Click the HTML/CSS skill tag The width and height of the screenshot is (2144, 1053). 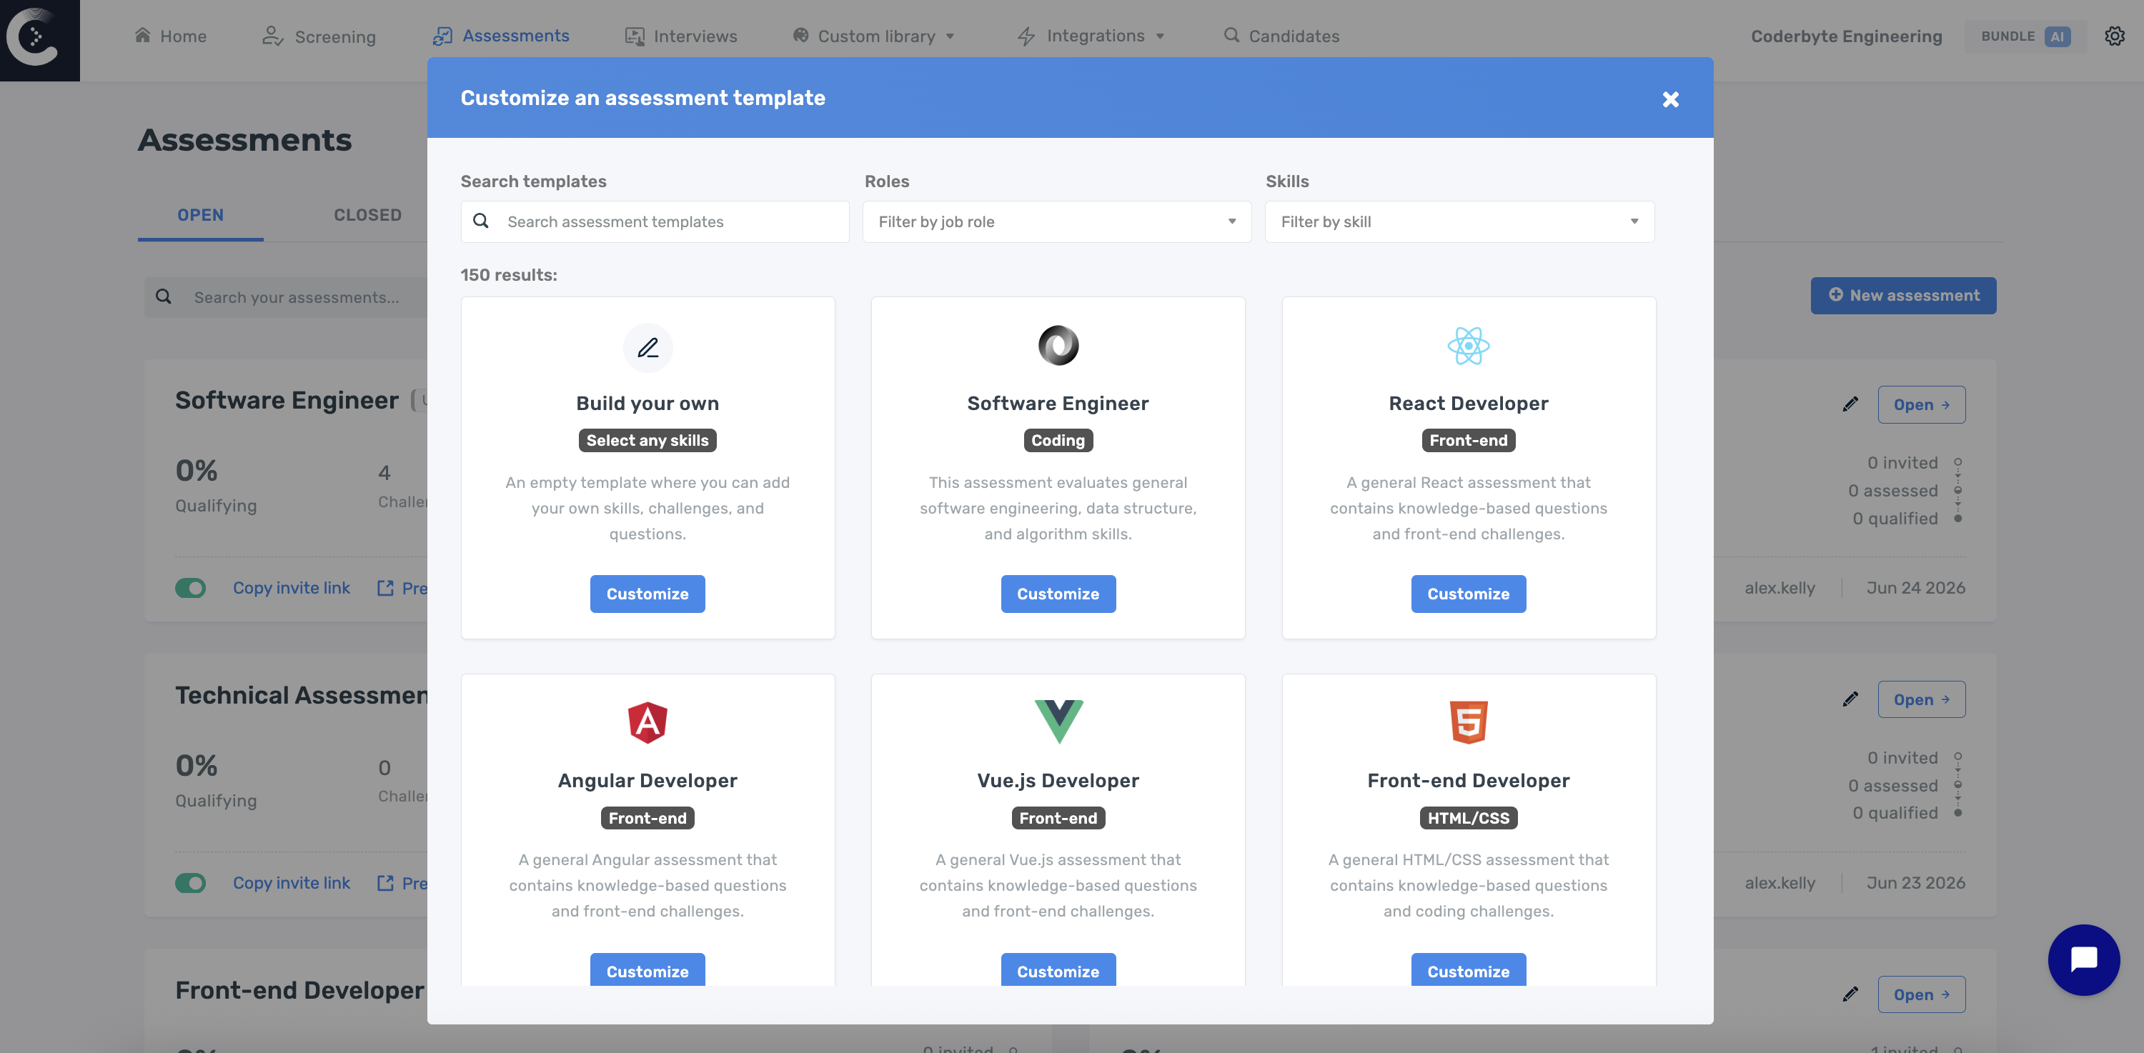click(x=1468, y=818)
